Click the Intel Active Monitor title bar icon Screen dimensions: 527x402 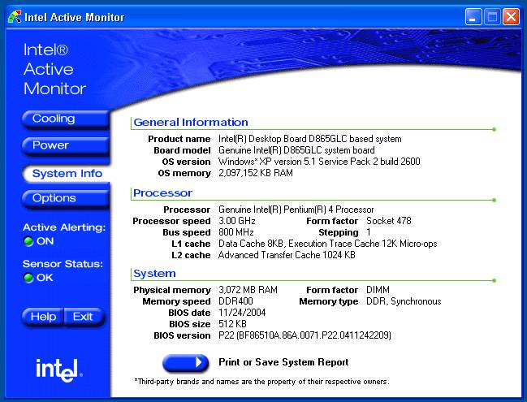[x=14, y=16]
